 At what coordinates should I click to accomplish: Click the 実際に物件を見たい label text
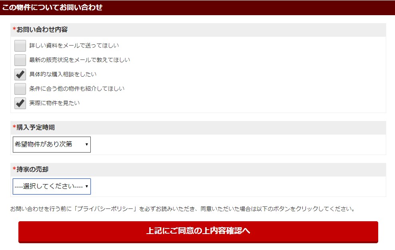tap(54, 103)
